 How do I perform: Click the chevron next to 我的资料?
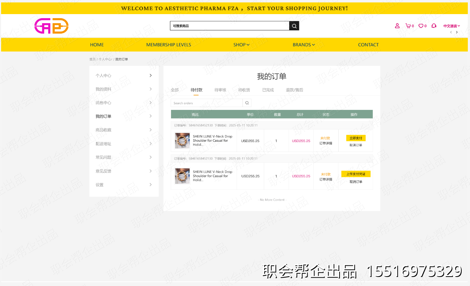151,89
